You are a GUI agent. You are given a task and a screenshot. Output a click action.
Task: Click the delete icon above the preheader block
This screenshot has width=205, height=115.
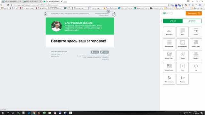click(108, 11)
